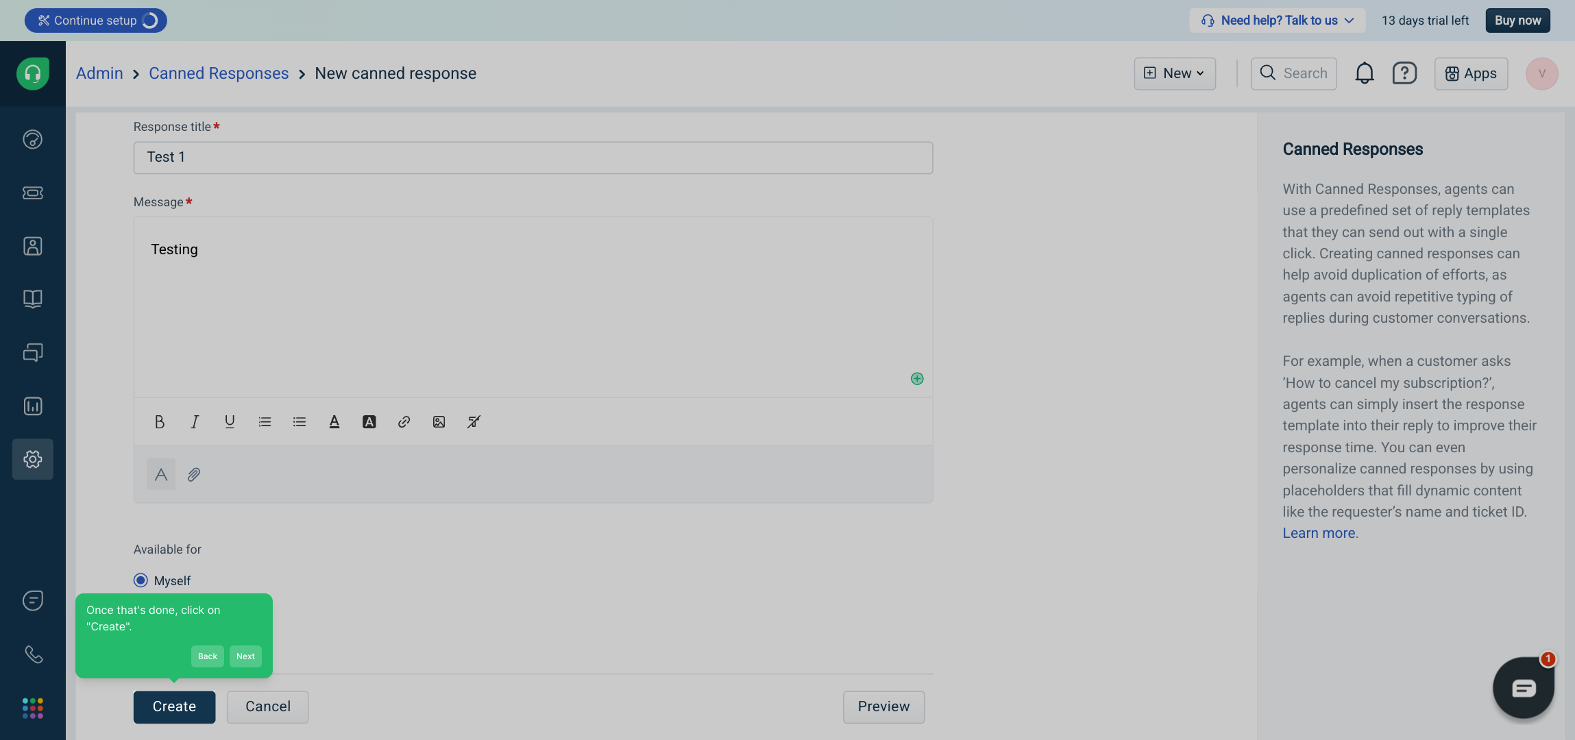Click the underline formatting icon

tap(230, 422)
